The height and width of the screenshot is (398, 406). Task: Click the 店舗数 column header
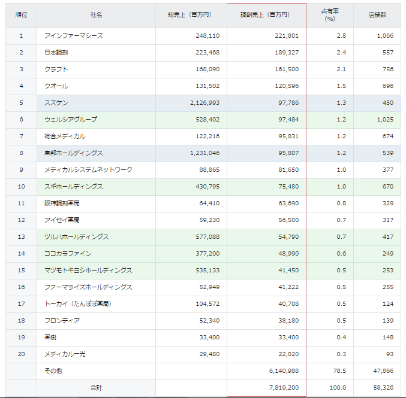(x=377, y=15)
